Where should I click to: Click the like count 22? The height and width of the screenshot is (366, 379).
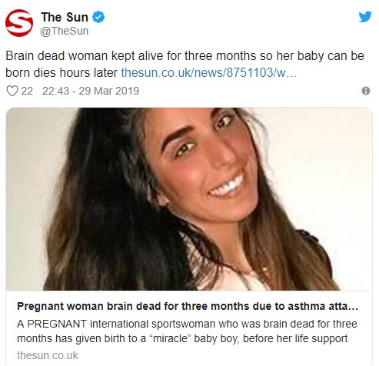[27, 91]
